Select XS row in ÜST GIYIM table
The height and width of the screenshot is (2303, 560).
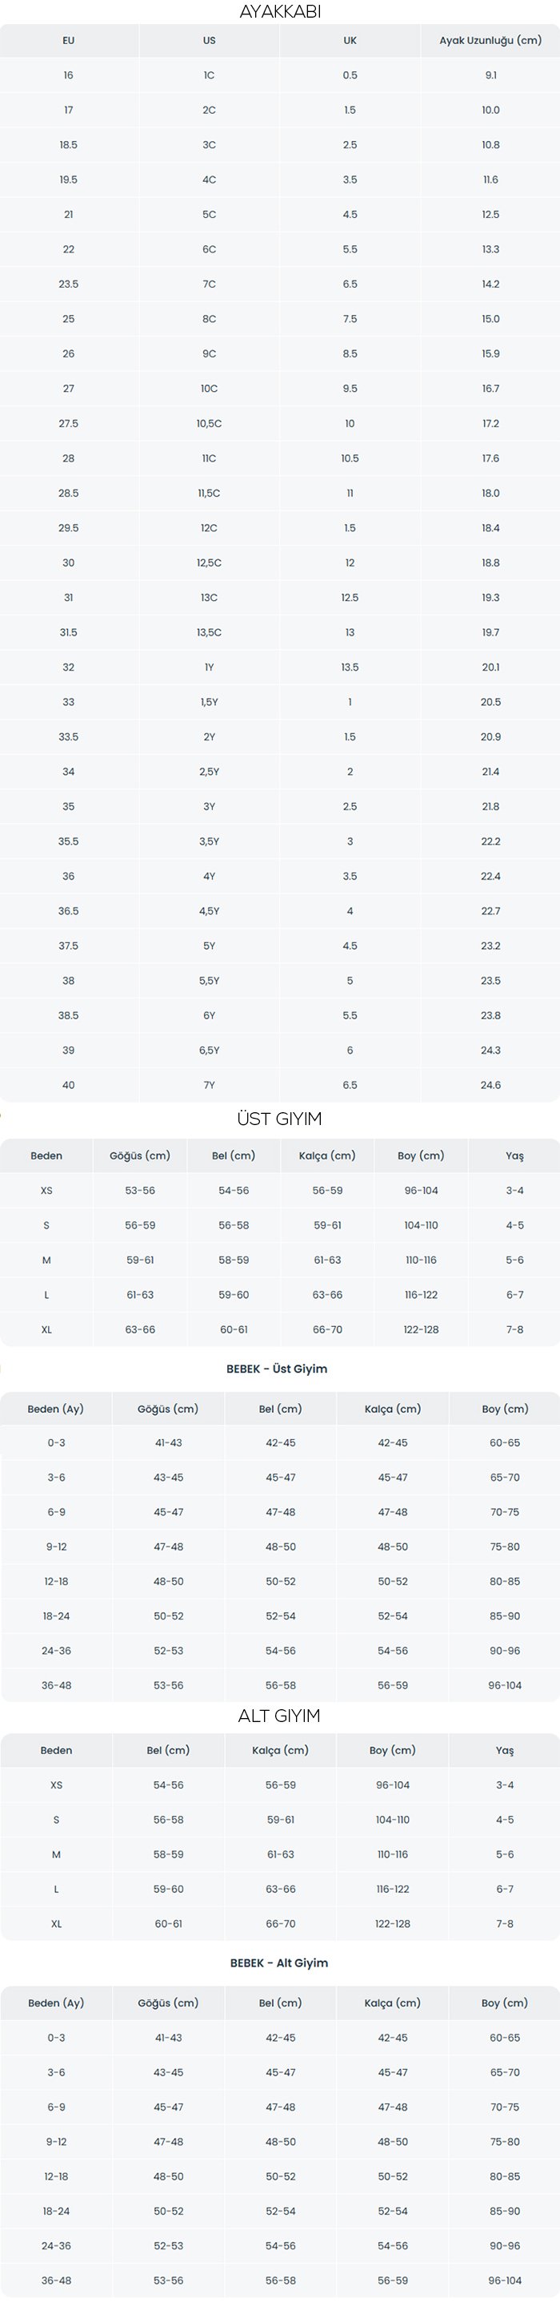[x=279, y=1191]
